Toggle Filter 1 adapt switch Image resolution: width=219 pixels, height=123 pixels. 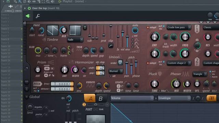click(x=148, y=27)
